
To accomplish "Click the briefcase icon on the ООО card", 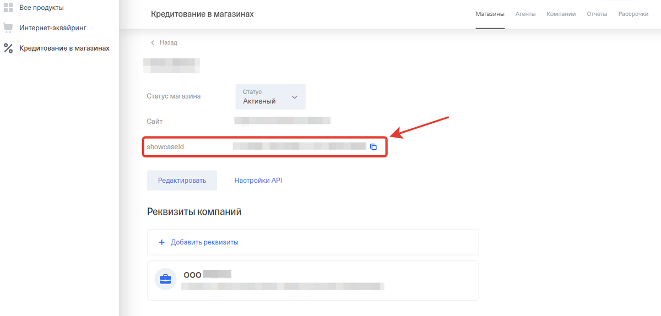I will [165, 280].
